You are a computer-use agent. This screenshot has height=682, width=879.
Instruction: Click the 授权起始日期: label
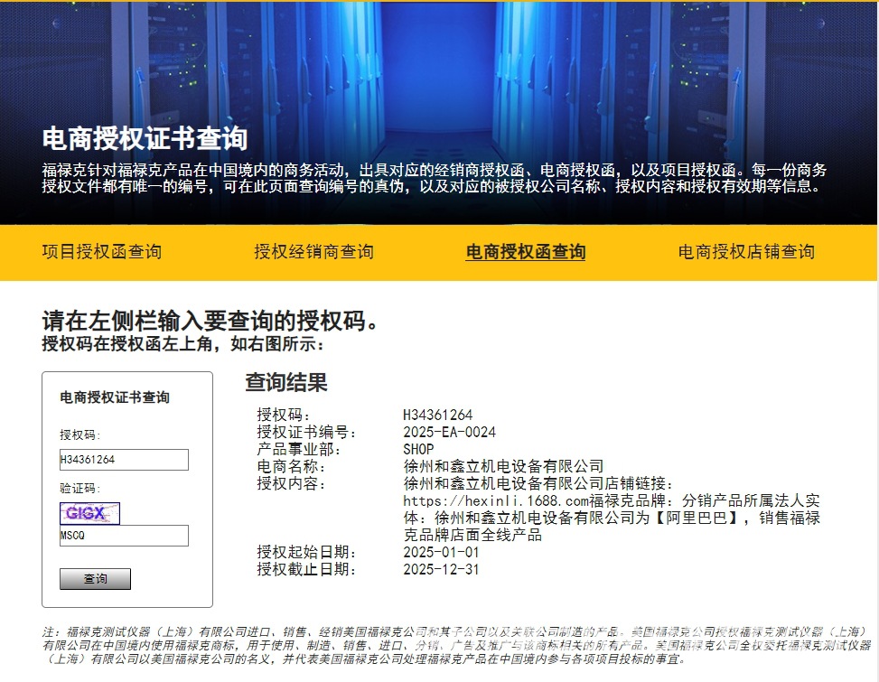tap(306, 552)
